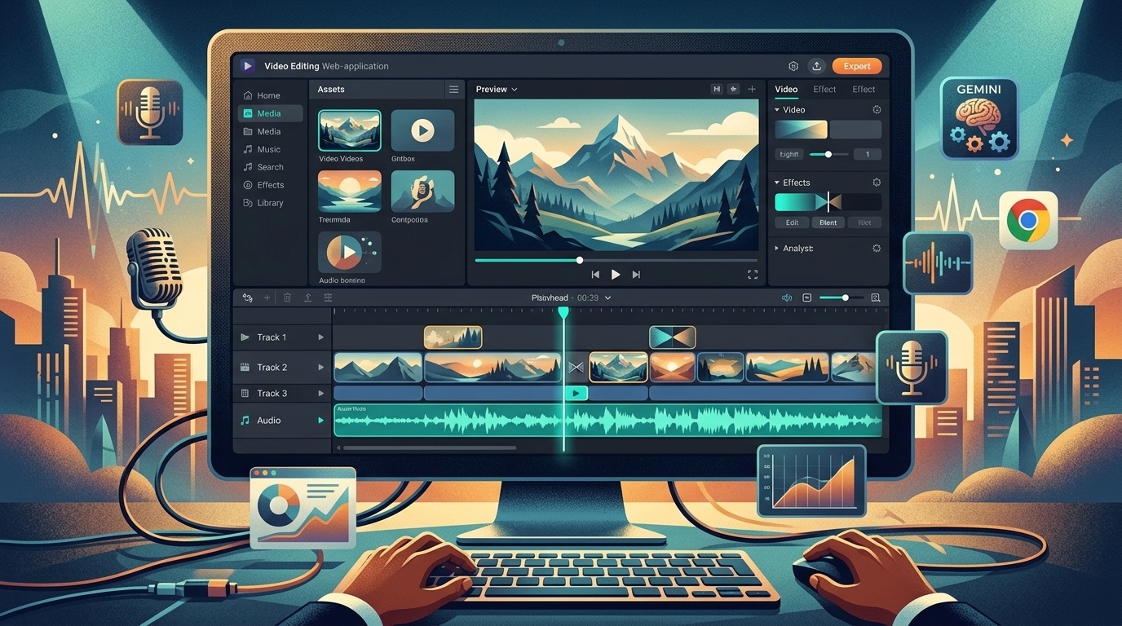Open settings via the title bar gear icon
The height and width of the screenshot is (626, 1122).
pos(793,66)
